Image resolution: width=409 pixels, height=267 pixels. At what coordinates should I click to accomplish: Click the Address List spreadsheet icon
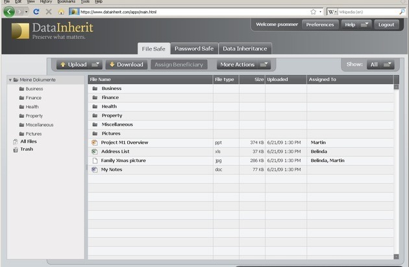(x=95, y=152)
